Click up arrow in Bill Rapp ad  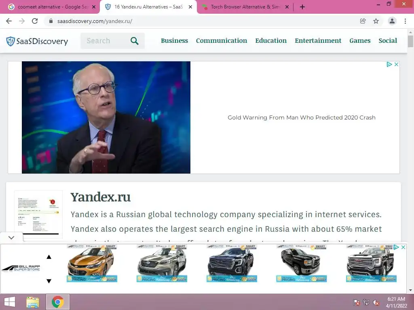point(49,257)
